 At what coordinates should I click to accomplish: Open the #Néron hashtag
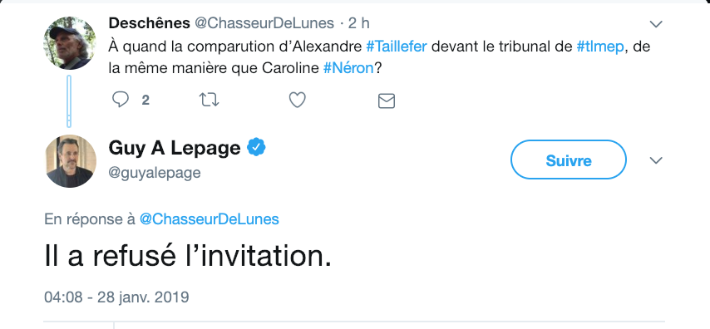(x=348, y=68)
